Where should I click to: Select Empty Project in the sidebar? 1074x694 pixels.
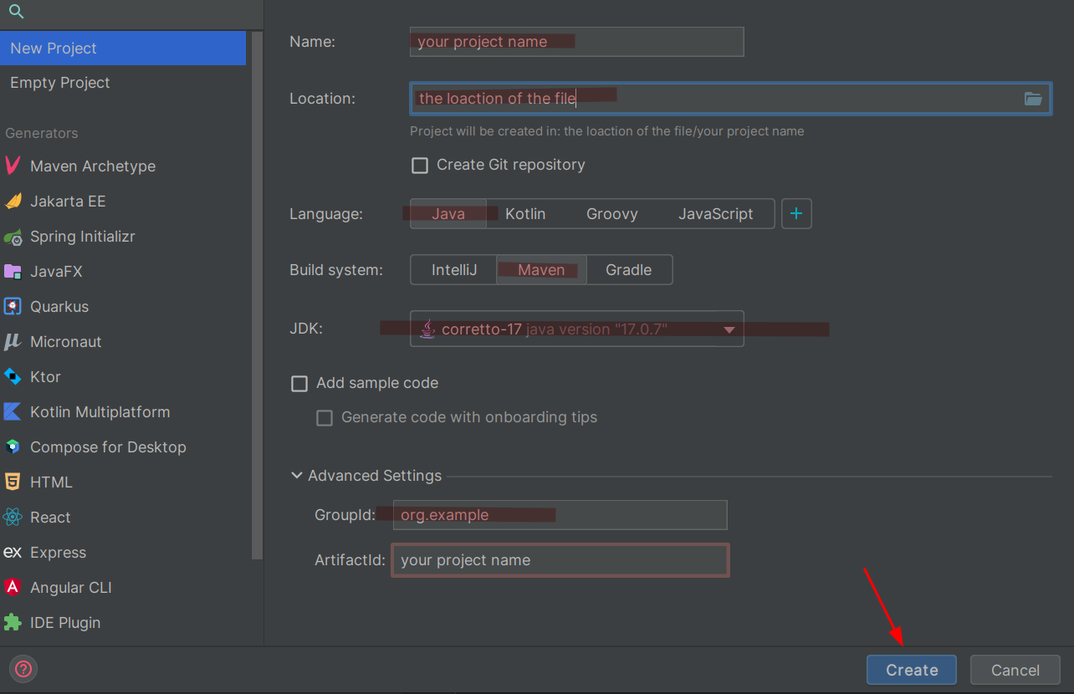click(x=123, y=83)
